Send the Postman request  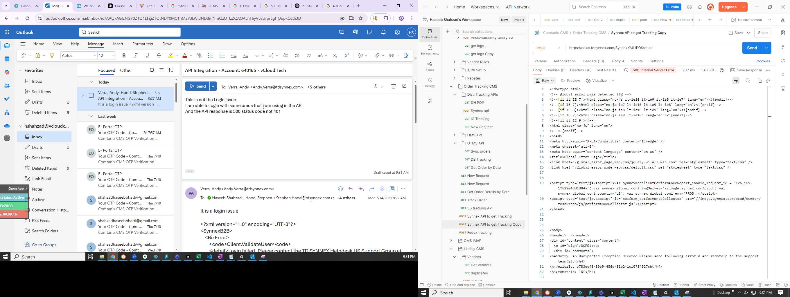(x=752, y=48)
